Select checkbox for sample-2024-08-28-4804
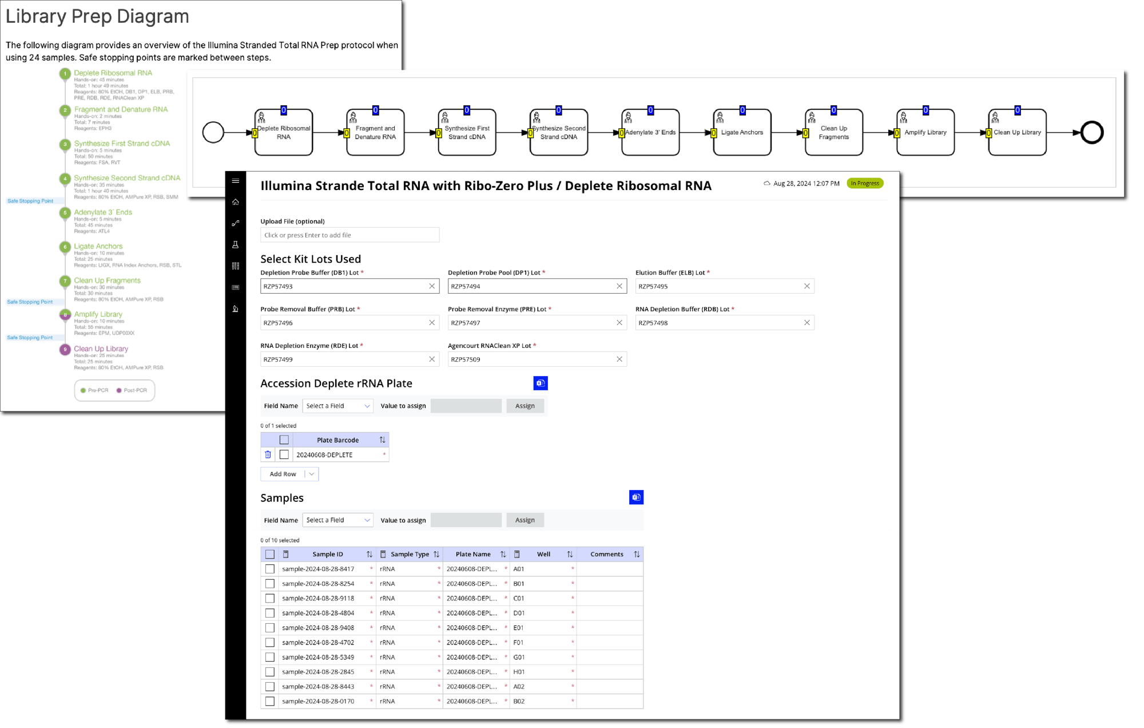 coord(270,613)
